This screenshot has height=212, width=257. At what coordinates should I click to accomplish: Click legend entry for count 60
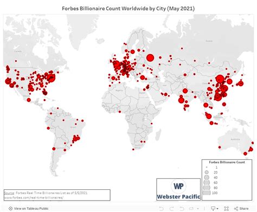click(210, 183)
